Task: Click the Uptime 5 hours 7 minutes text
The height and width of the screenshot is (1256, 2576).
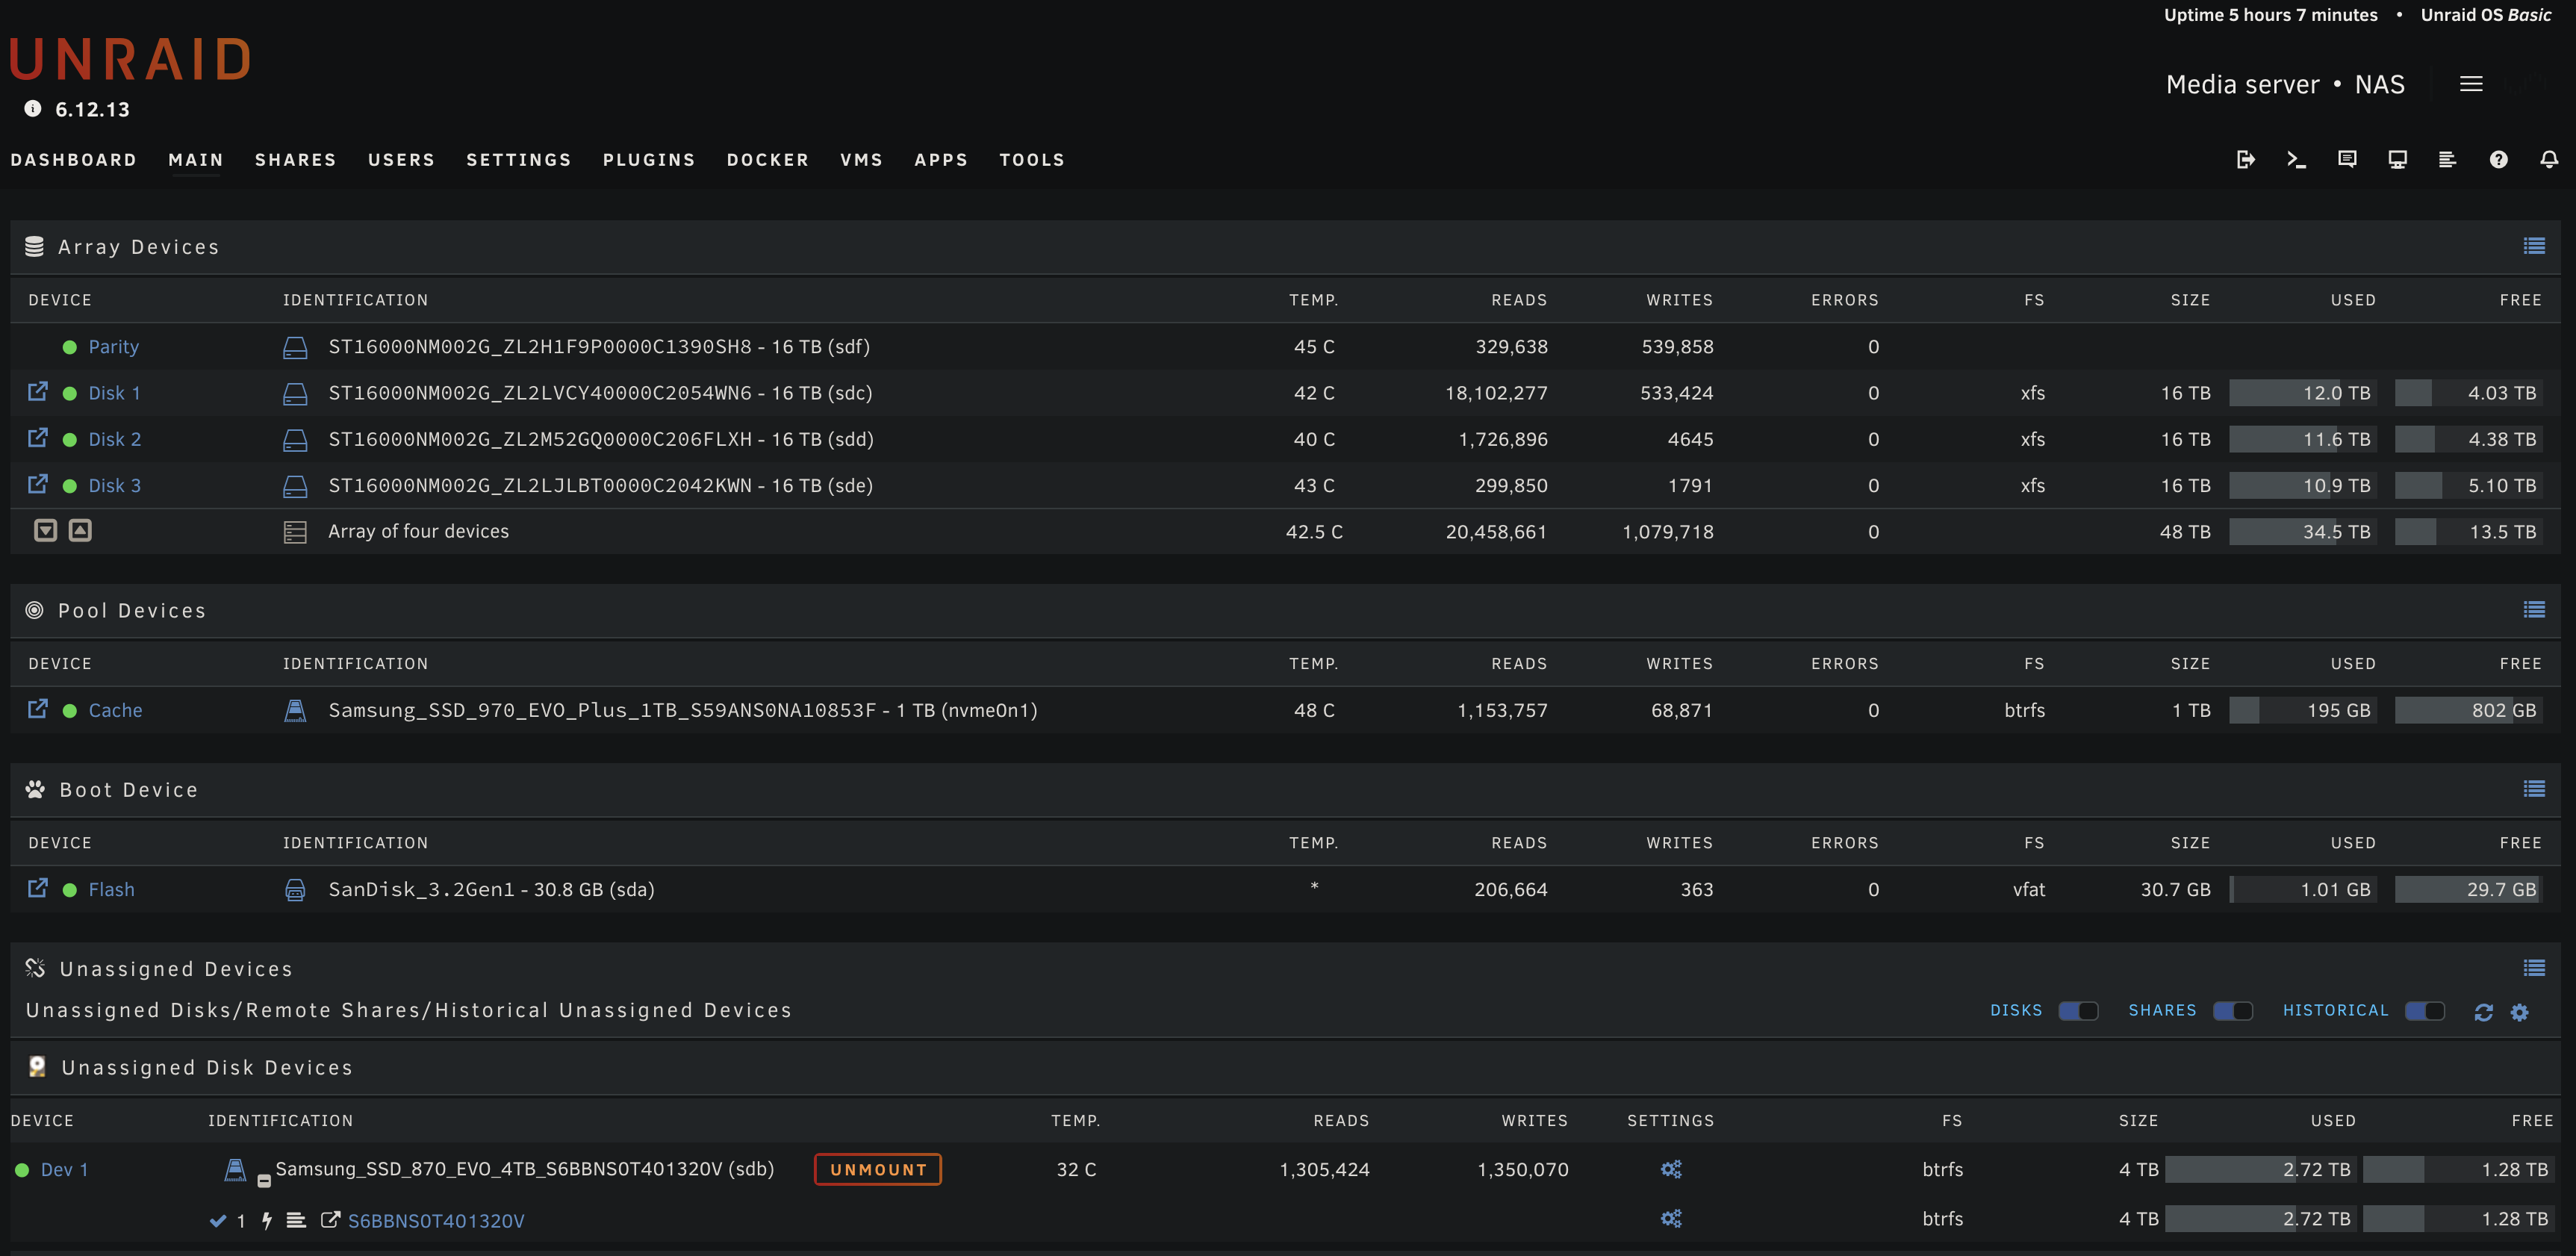Action: (x=2270, y=15)
